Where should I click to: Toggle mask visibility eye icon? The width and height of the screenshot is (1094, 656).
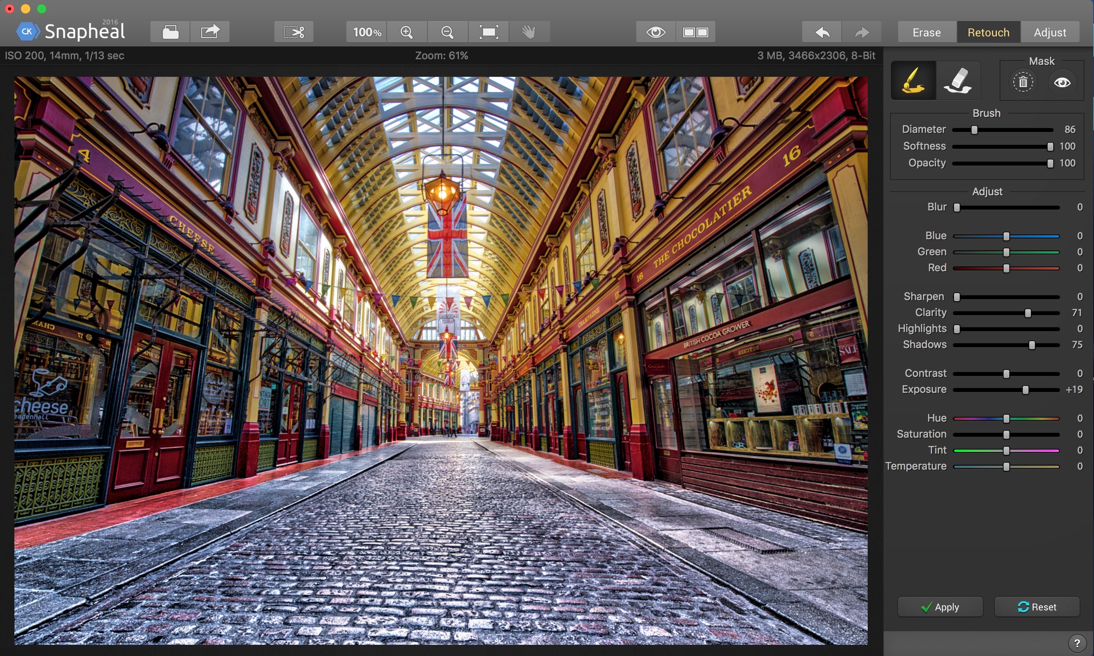(x=1062, y=83)
